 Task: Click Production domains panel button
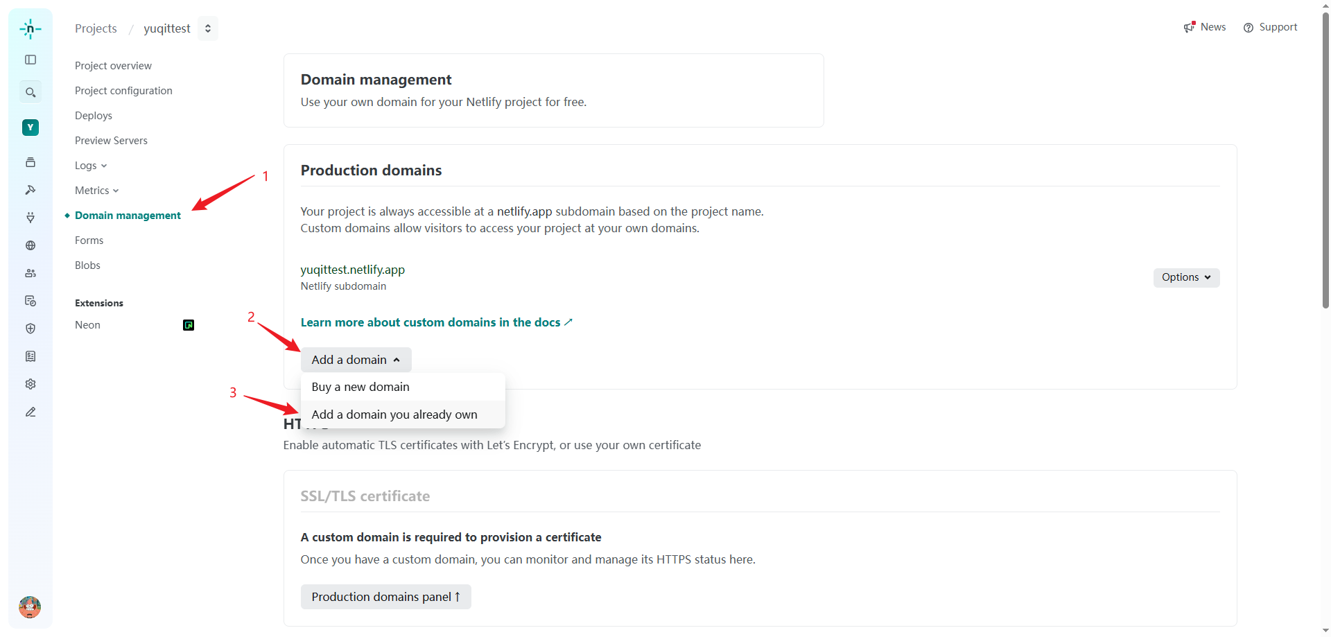385,597
